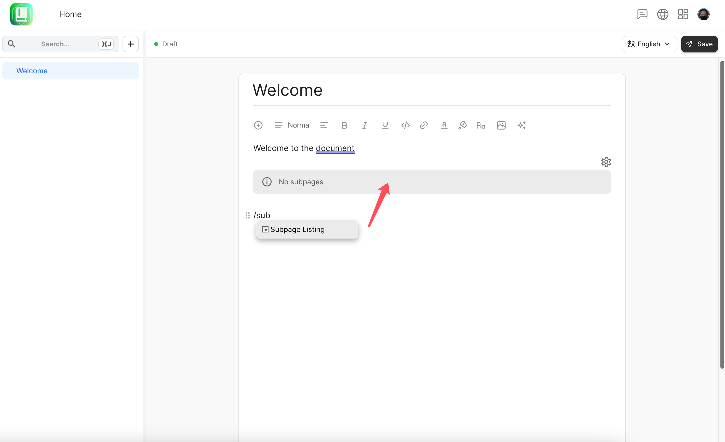Toggle bold formatting
725x442 pixels.
(x=344, y=125)
